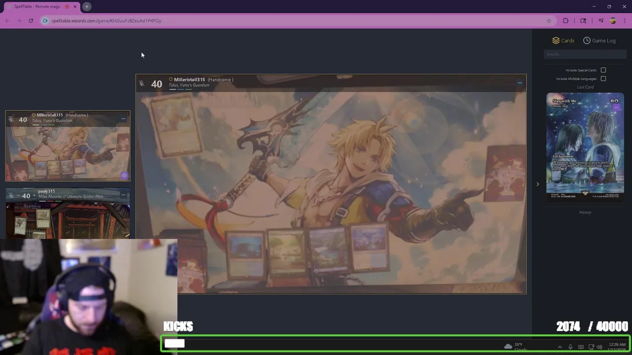The width and height of the screenshot is (632, 355).
Task: Open the weather widget in taskbar
Action: click(x=514, y=347)
